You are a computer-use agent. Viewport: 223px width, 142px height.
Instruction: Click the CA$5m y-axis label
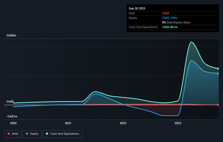click(x=11, y=35)
